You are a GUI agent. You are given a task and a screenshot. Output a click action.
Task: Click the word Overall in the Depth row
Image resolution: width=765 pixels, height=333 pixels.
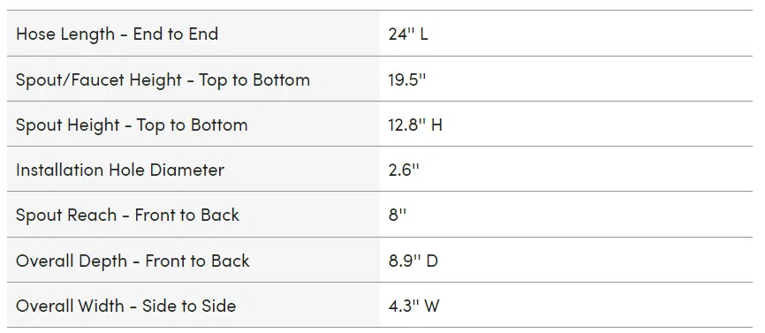coord(43,261)
